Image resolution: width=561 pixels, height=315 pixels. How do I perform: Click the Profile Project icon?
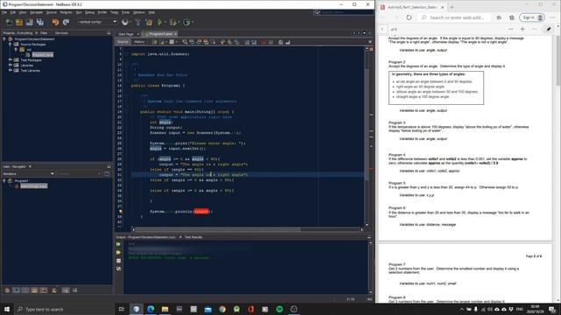[x=187, y=22]
